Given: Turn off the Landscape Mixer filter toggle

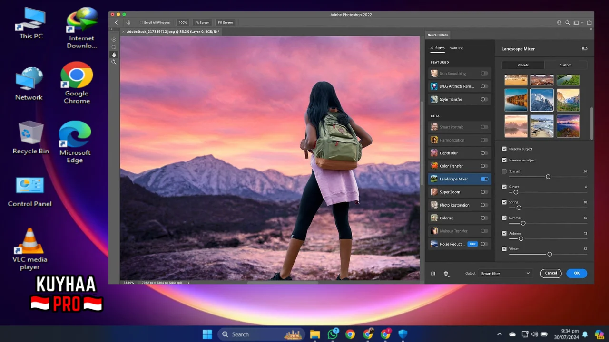Looking at the screenshot, I should [x=484, y=179].
